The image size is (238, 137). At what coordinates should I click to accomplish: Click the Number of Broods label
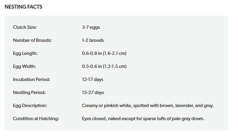pyautogui.click(x=32, y=40)
